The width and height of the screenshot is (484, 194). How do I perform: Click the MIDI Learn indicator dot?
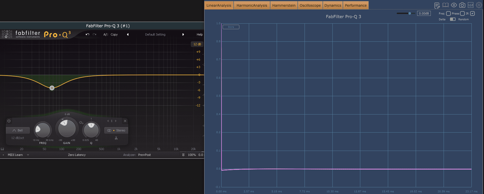(x=3, y=155)
